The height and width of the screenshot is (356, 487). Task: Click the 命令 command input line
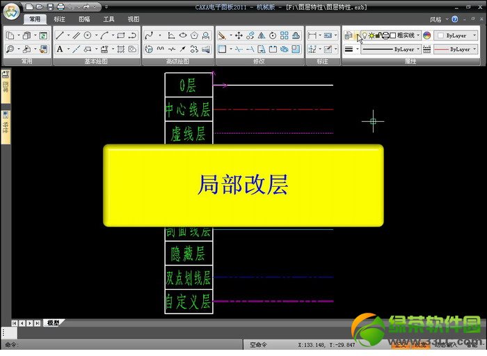(x=122, y=345)
